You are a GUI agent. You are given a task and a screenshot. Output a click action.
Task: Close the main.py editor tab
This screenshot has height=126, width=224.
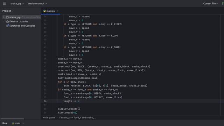click(x=57, y=11)
